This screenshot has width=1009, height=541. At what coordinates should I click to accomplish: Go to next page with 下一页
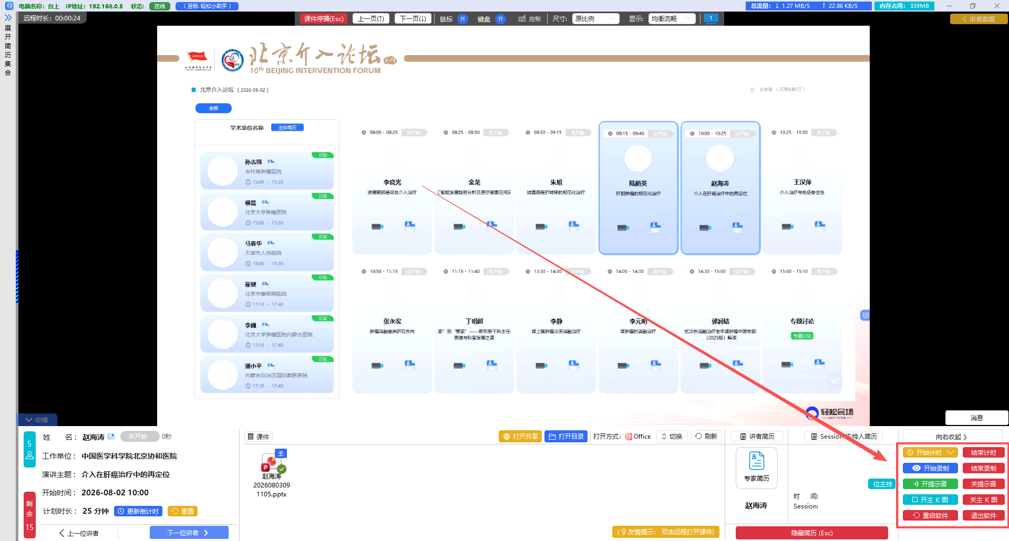413,19
